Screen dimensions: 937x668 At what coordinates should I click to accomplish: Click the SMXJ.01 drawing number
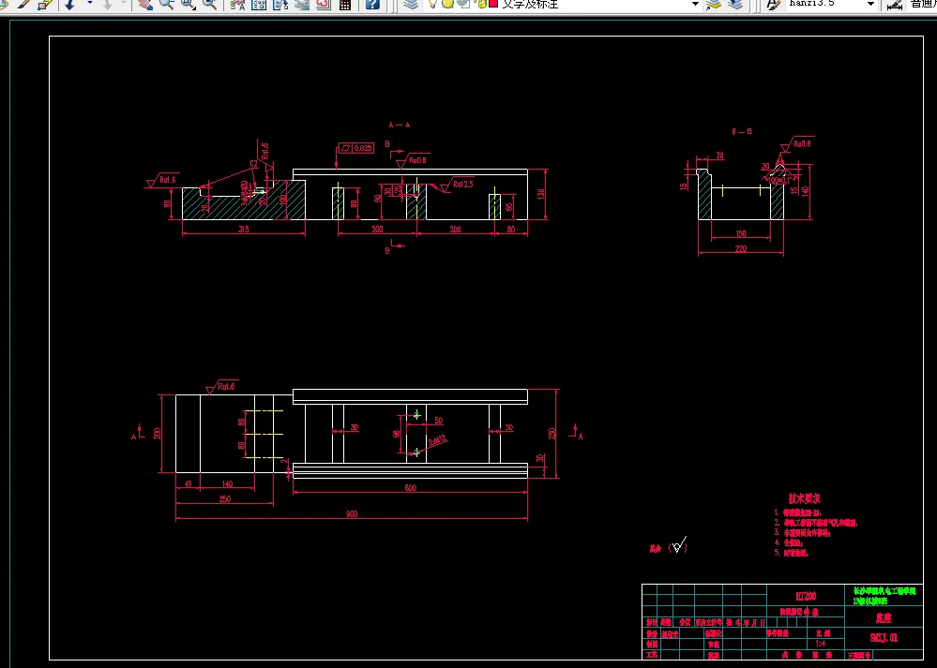pos(884,638)
